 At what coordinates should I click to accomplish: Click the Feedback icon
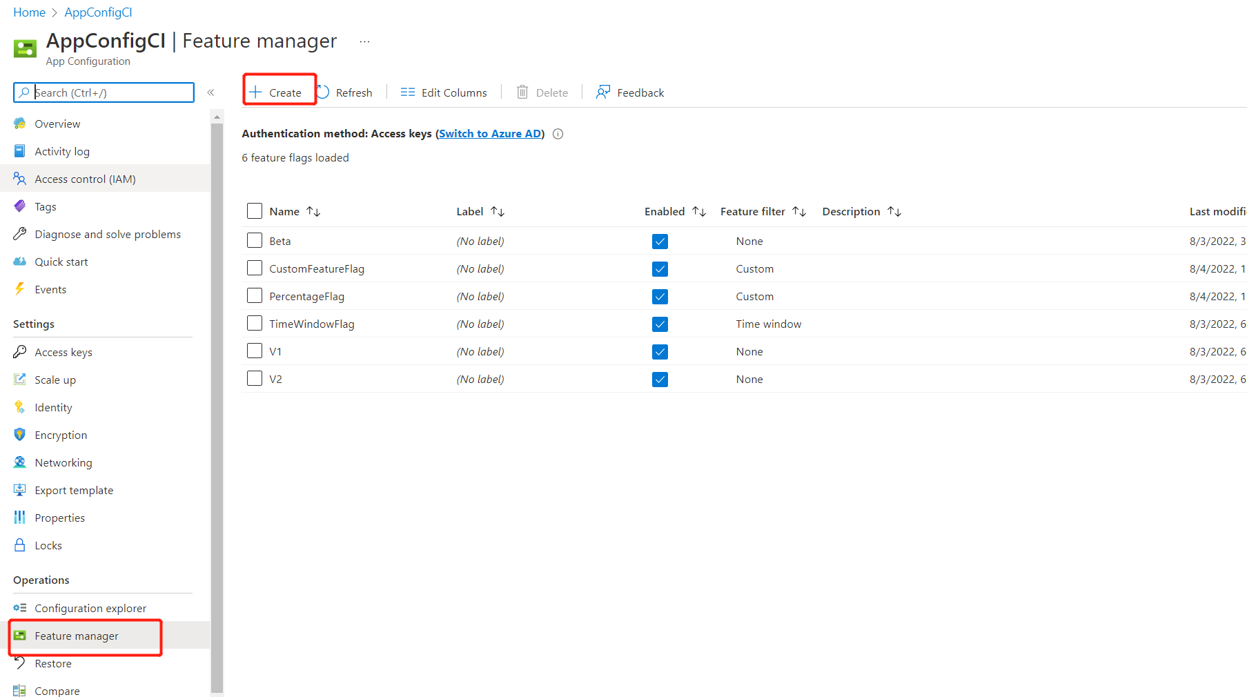point(603,92)
